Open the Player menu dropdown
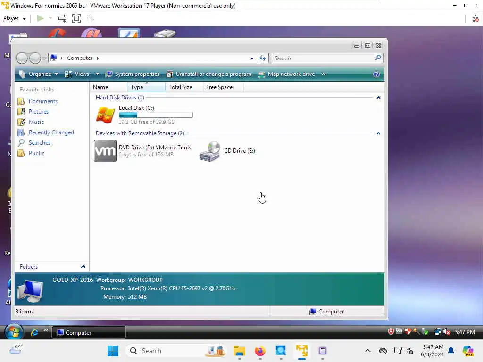483x362 pixels. pyautogui.click(x=15, y=18)
